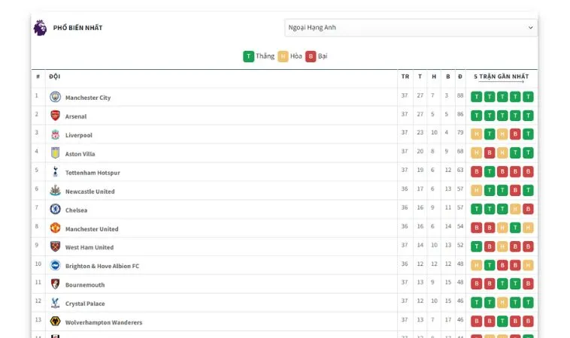Click the Manchester City club crest
Image resolution: width=570 pixels, height=338 pixels.
click(55, 97)
